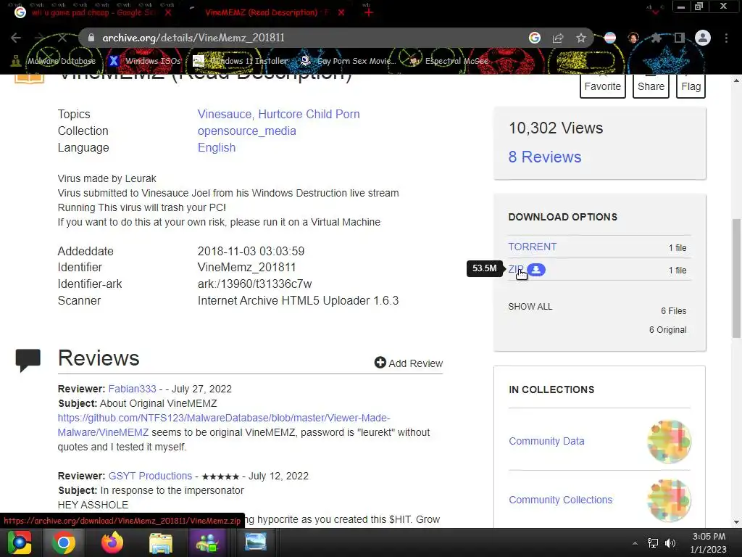The image size is (742, 557).
Task: Open reviewer Fabian333's profile
Action: click(132, 389)
